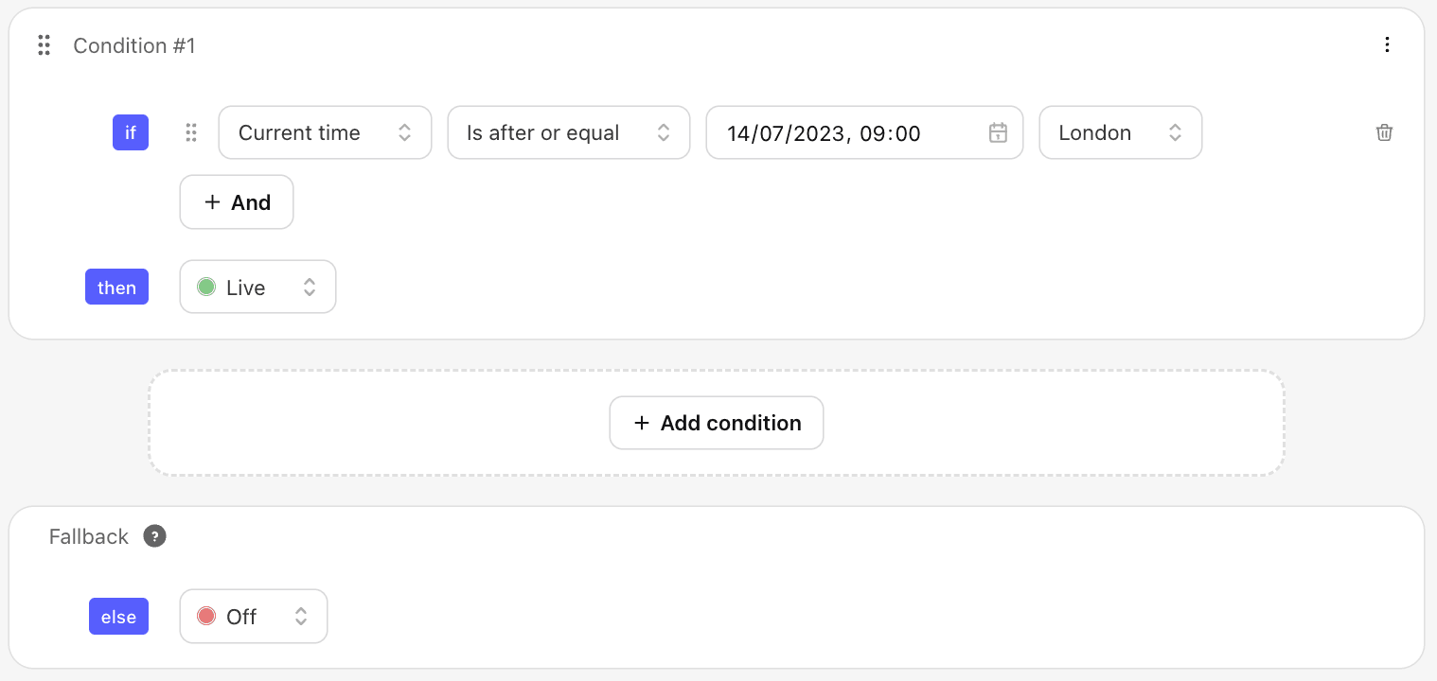This screenshot has width=1437, height=681.
Task: Click the red Off status dot
Action: pyautogui.click(x=206, y=616)
